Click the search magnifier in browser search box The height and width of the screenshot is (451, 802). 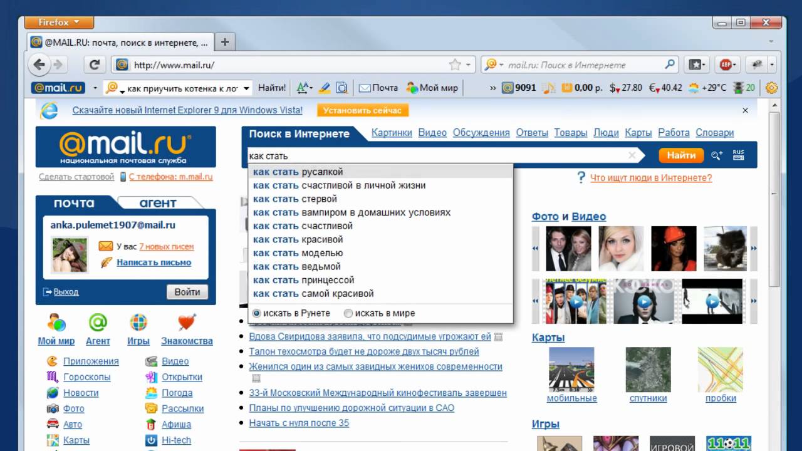click(x=670, y=65)
